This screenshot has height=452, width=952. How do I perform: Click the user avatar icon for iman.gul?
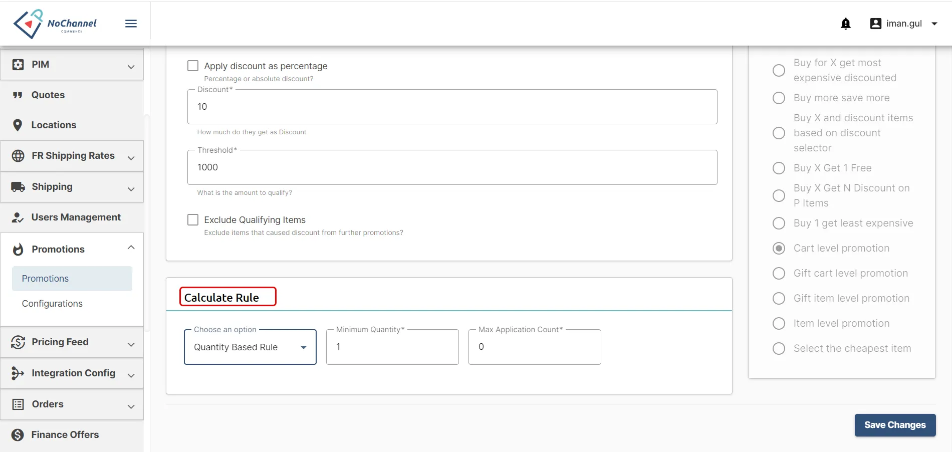tap(875, 24)
